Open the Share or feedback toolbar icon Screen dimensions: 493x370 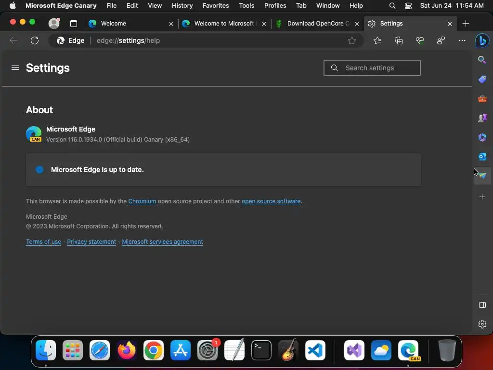click(441, 40)
